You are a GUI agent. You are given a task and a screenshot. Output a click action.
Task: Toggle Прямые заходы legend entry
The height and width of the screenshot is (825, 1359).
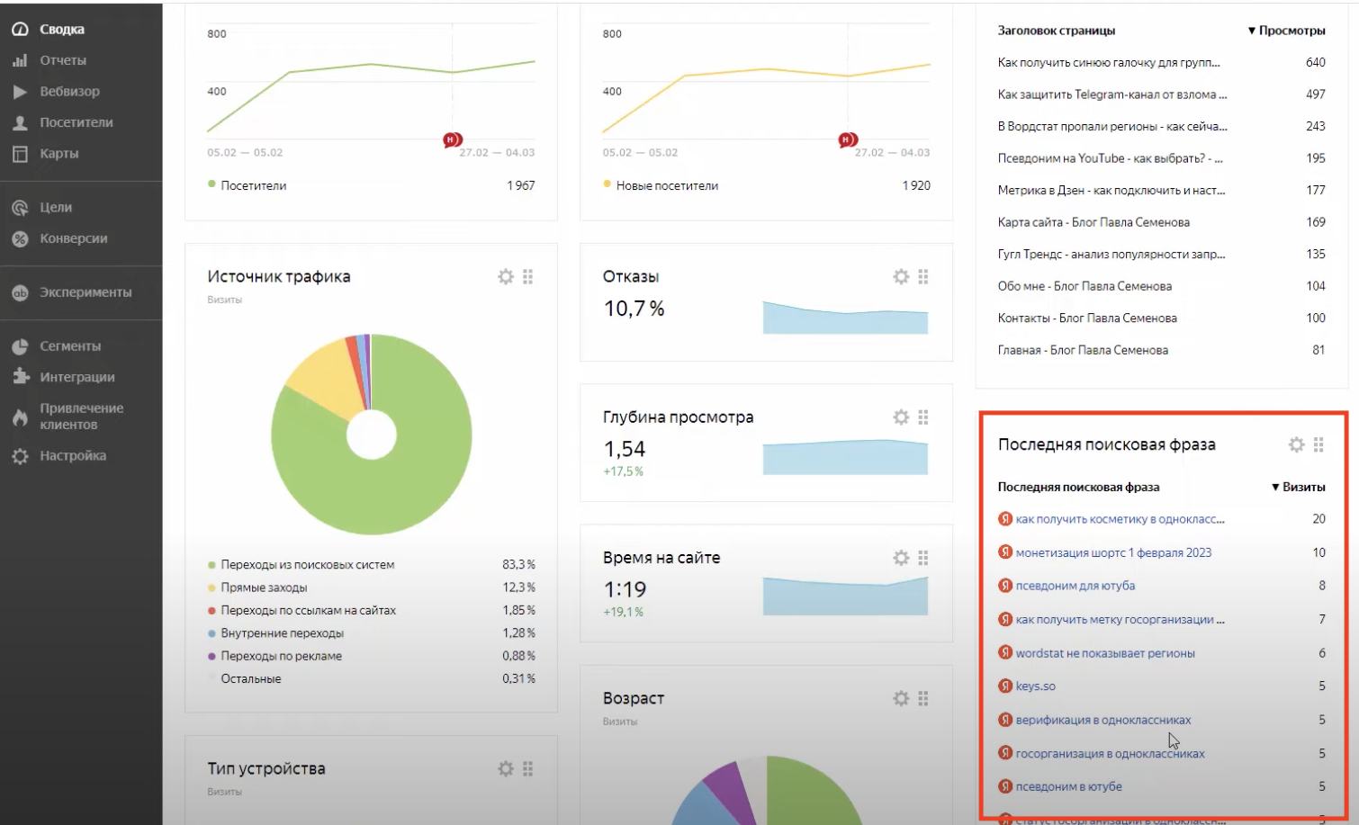click(x=264, y=587)
